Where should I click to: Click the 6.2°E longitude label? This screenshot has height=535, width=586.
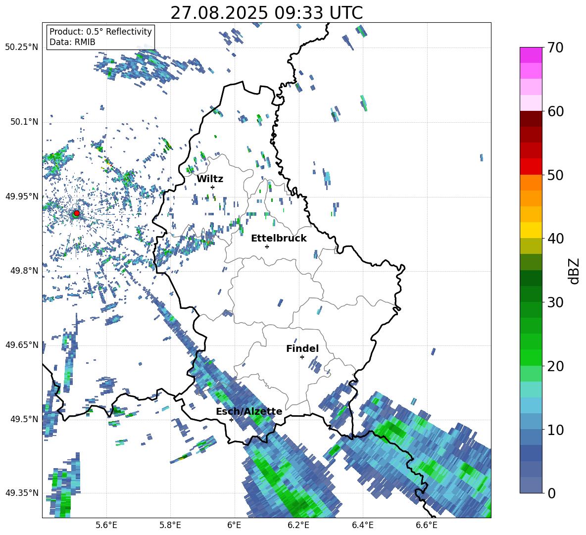pos(298,525)
